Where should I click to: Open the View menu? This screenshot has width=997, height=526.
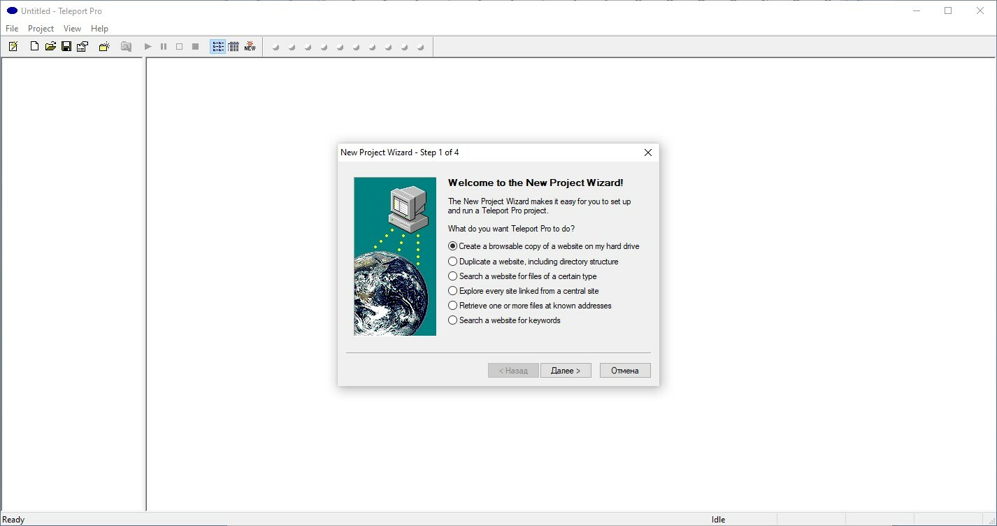coord(72,29)
